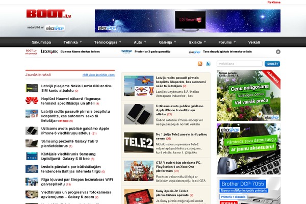
Task: Open the RSS feed icon
Action: point(200,64)
